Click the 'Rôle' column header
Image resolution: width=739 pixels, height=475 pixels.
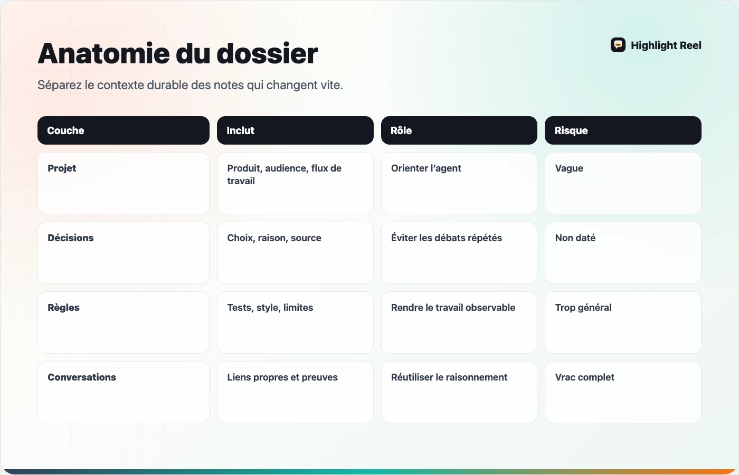point(459,130)
